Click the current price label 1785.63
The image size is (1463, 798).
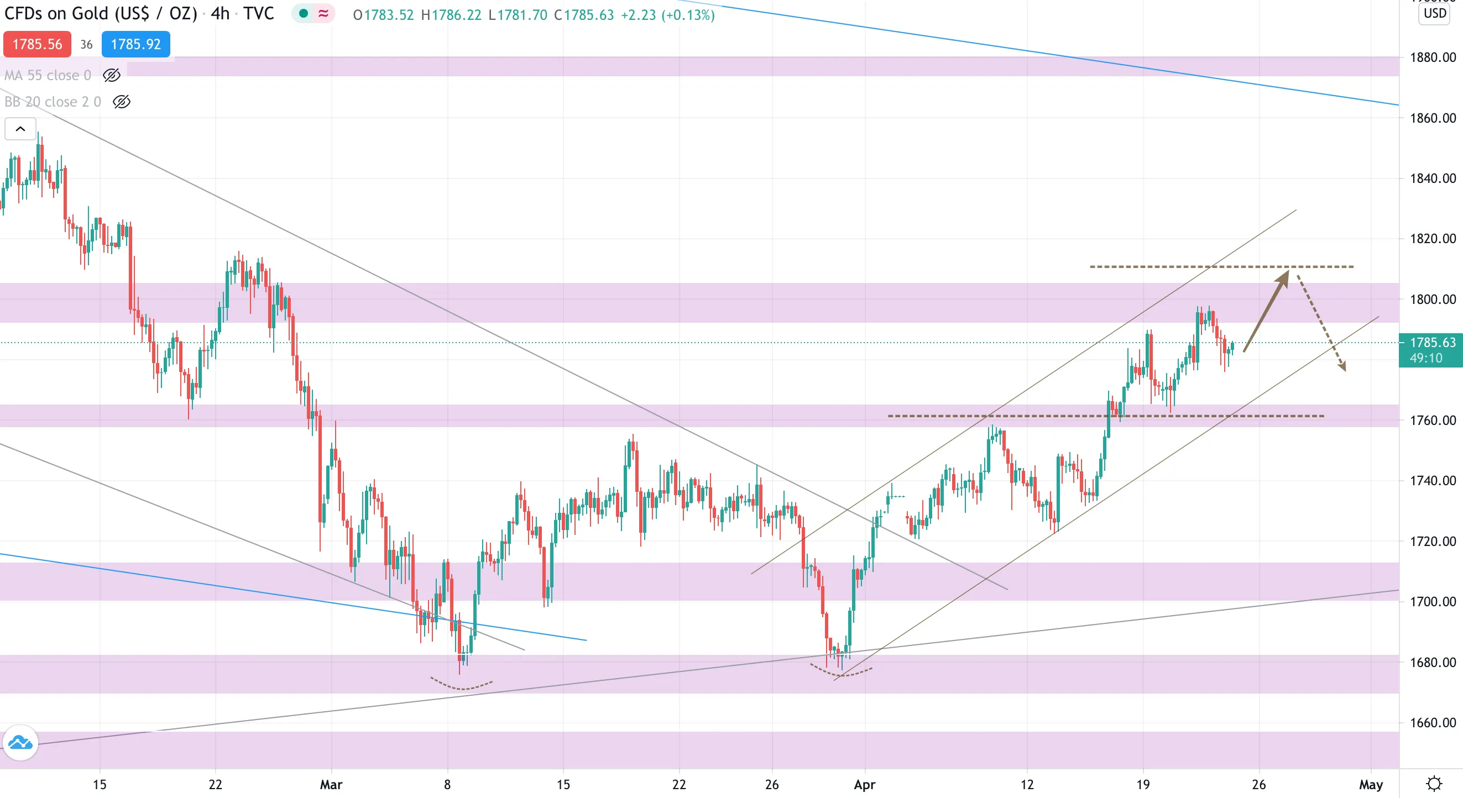point(1433,342)
